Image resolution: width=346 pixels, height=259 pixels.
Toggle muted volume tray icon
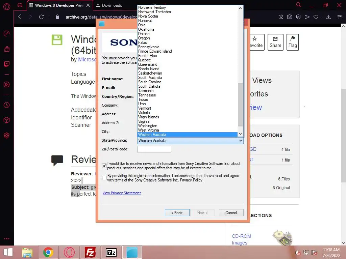(298, 253)
